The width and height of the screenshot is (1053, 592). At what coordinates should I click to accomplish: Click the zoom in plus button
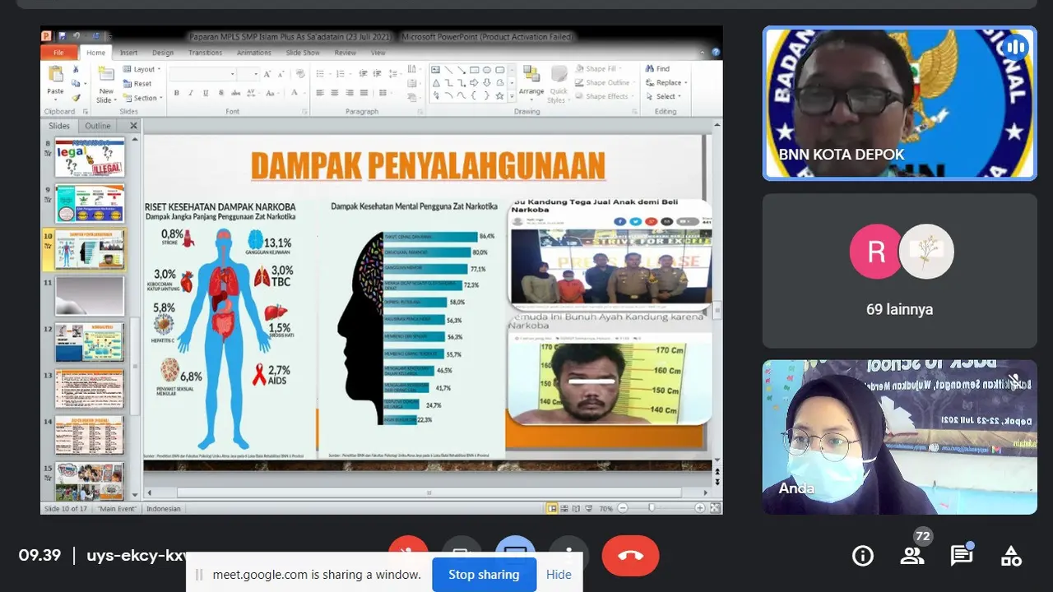[x=700, y=508]
